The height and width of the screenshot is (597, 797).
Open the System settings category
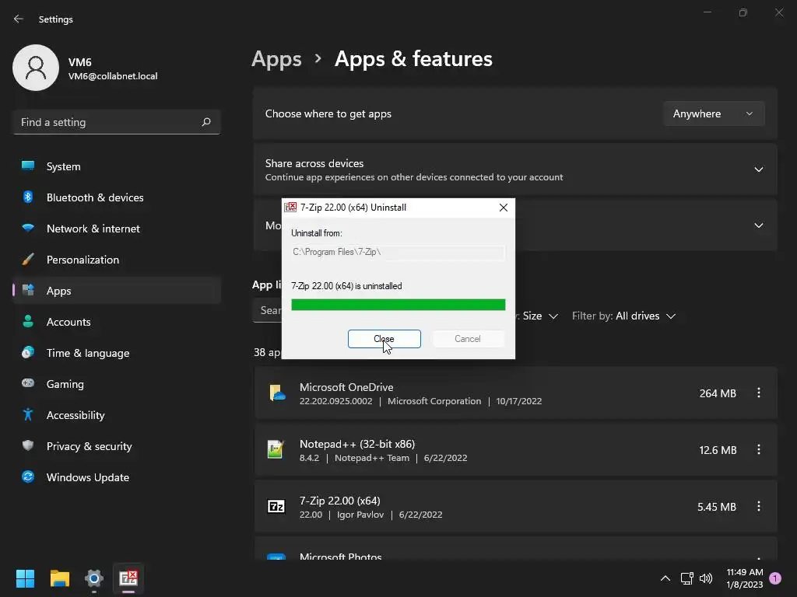[117, 166]
